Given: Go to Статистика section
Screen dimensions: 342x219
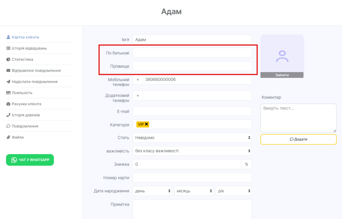Looking at the screenshot, I should [22, 59].
